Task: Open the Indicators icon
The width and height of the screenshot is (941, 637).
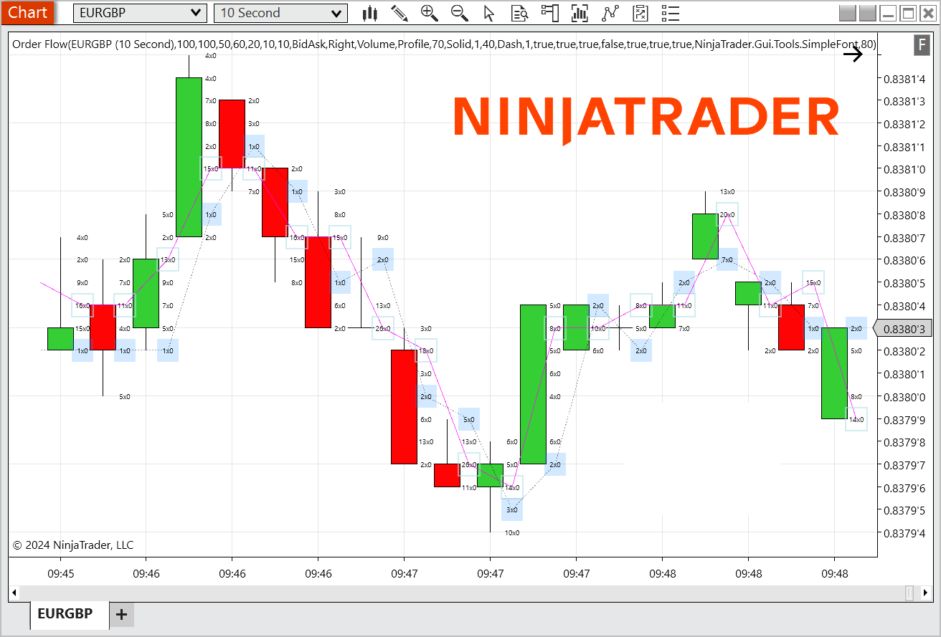Action: click(x=610, y=13)
